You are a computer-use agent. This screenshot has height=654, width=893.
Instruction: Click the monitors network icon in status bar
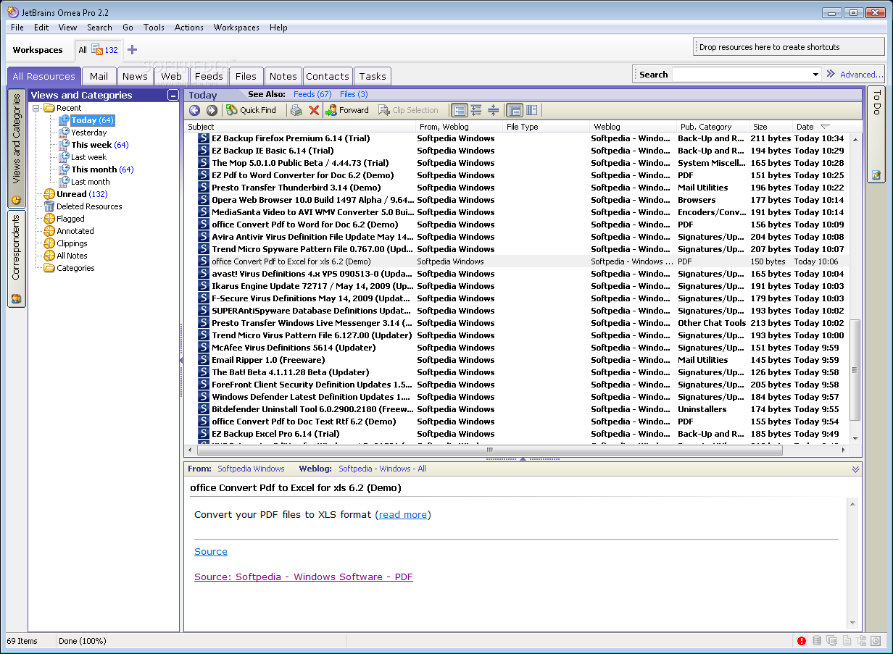click(831, 641)
